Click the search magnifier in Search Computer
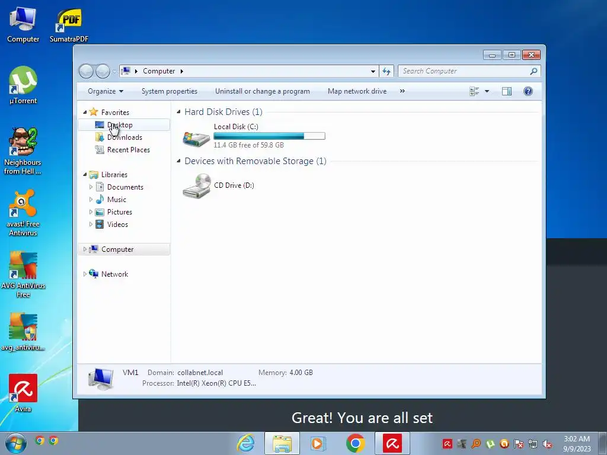This screenshot has width=607, height=455. click(x=533, y=71)
